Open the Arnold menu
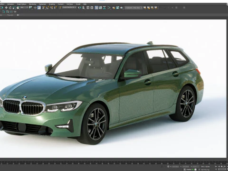The image size is (228, 171). [x=78, y=4]
